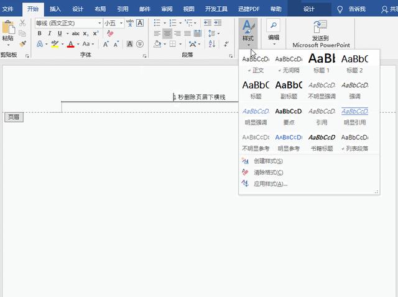Viewport: 398px width, 297px height.
Task: Select the Format Painter brush
Action: (22, 44)
